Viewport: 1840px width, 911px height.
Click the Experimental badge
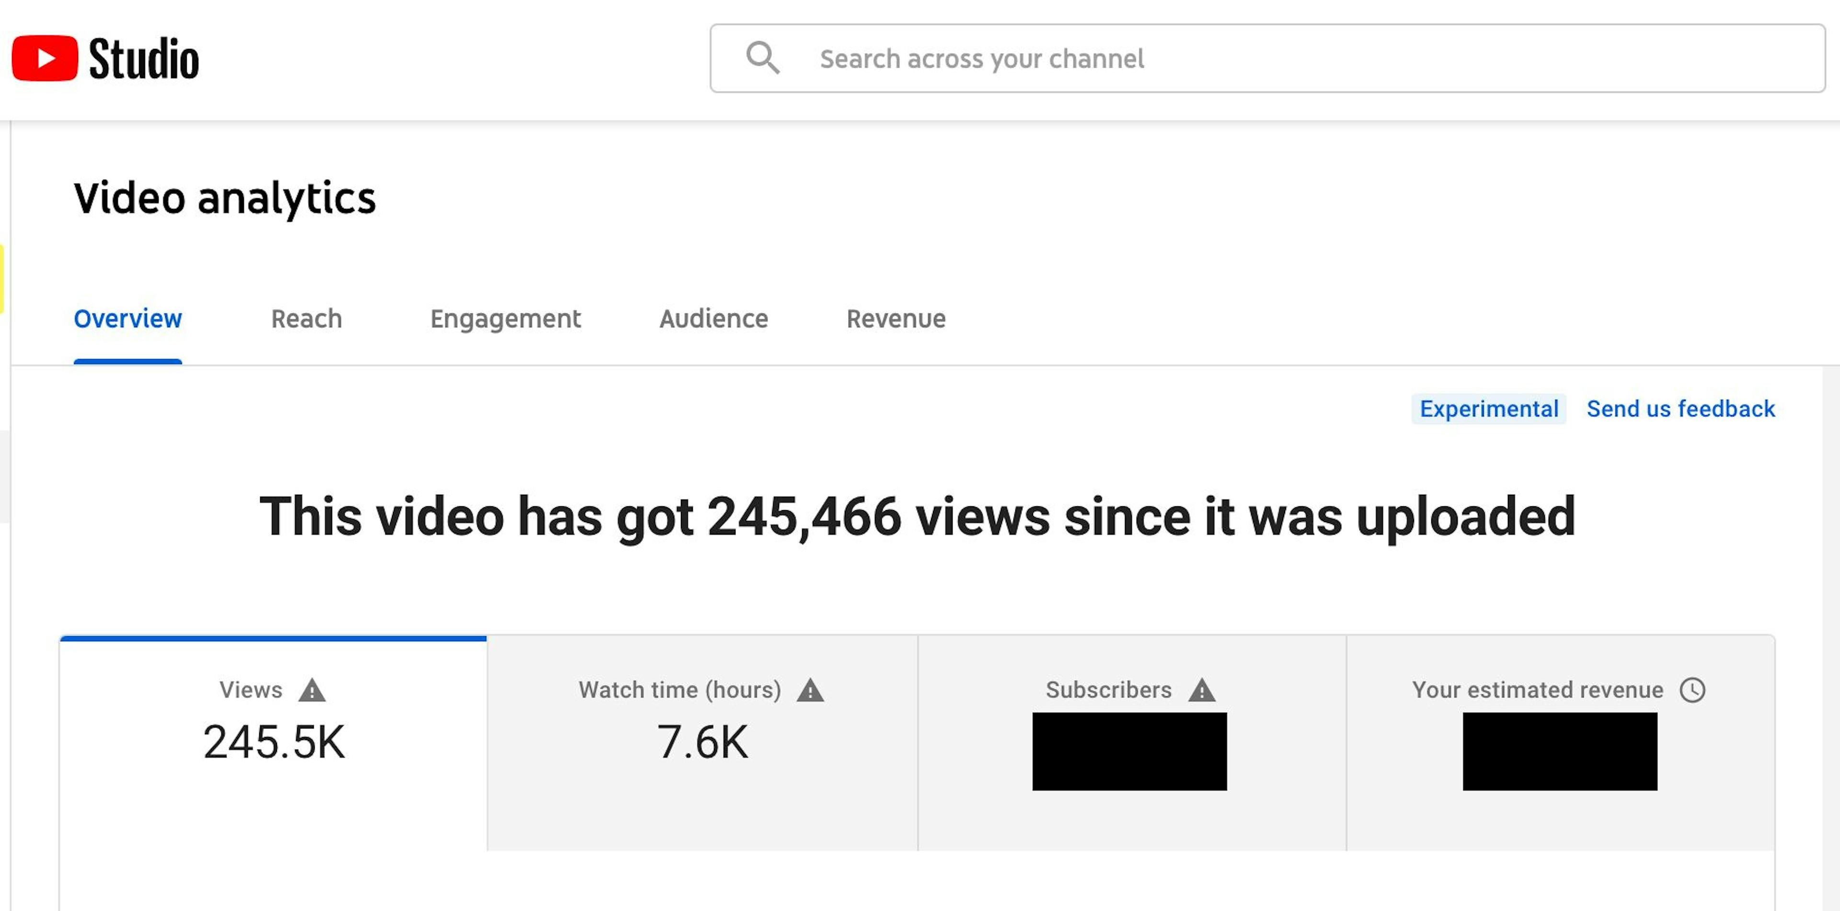[x=1489, y=409]
